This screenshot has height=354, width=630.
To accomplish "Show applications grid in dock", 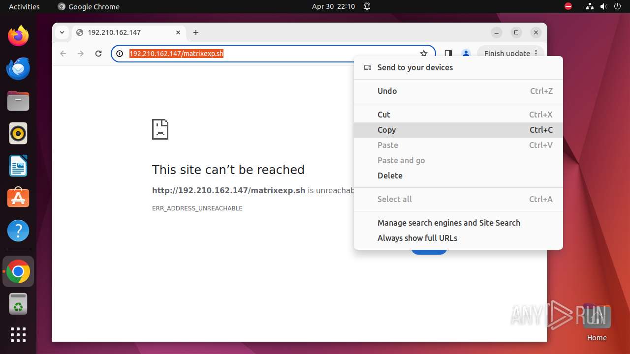I will click(x=18, y=335).
